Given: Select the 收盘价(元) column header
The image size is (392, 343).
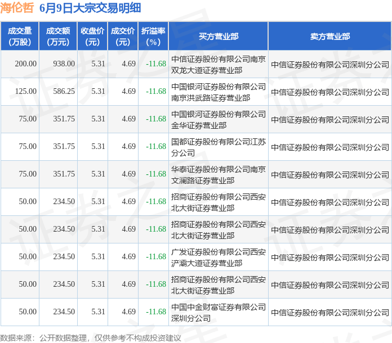Looking at the screenshot, I should [x=92, y=37].
